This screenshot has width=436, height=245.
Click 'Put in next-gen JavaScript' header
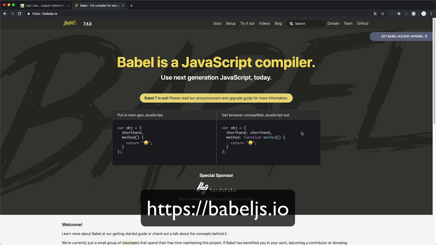(x=140, y=115)
